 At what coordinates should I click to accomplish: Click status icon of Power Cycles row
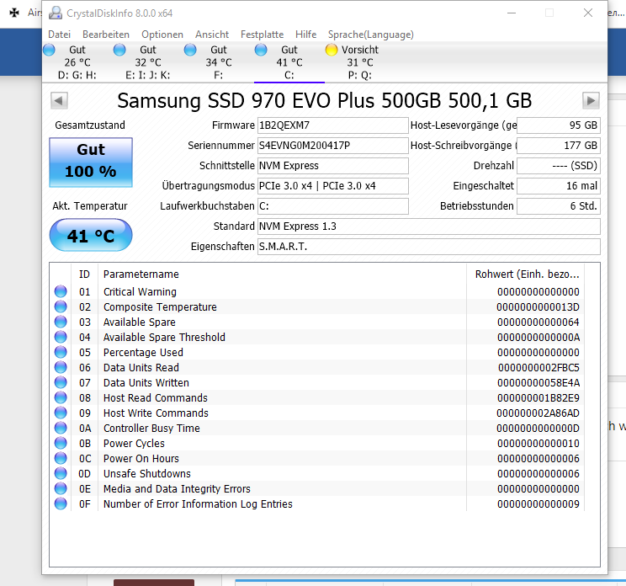(x=61, y=444)
